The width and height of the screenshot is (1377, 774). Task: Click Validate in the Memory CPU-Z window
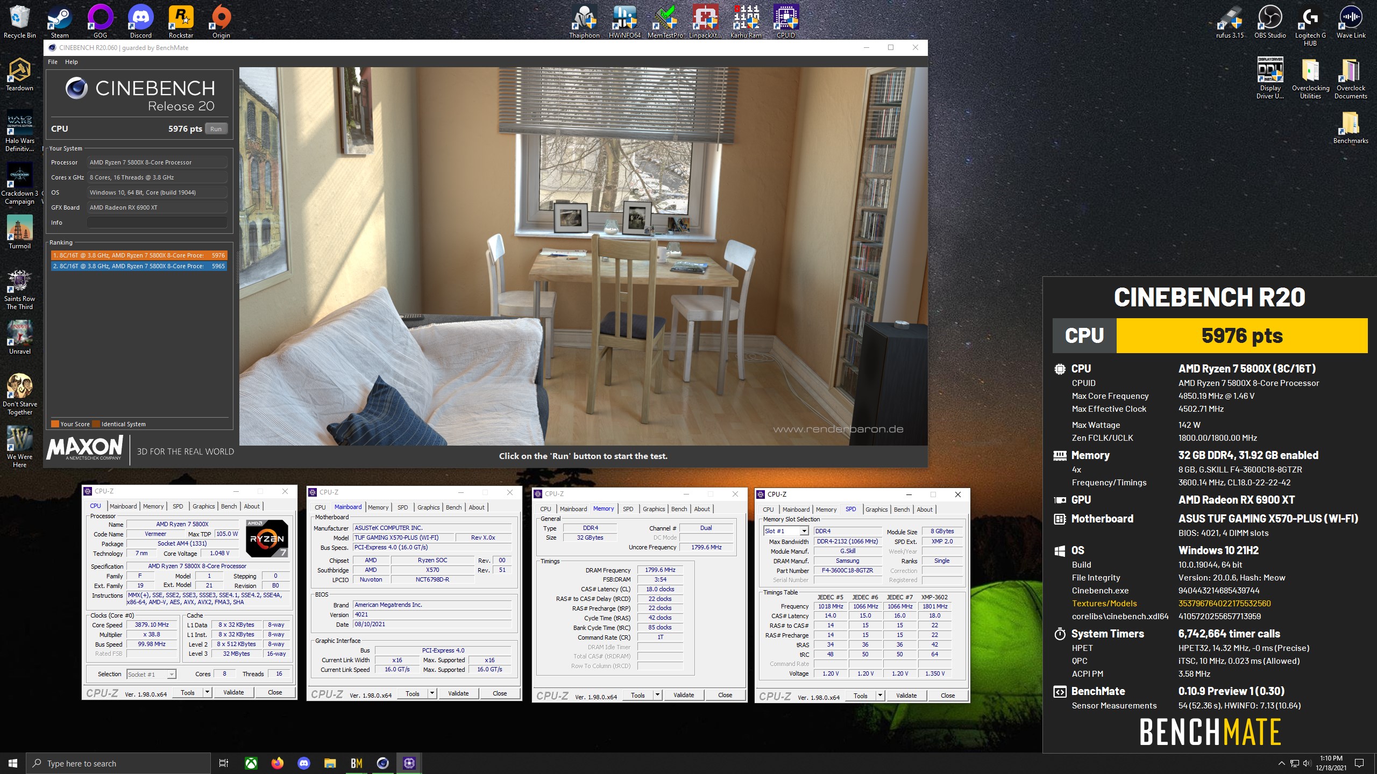click(684, 695)
